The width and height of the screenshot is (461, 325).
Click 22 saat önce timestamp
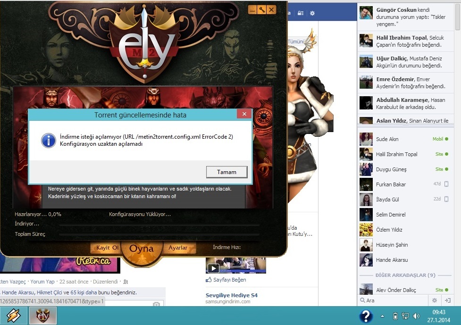(x=74, y=282)
